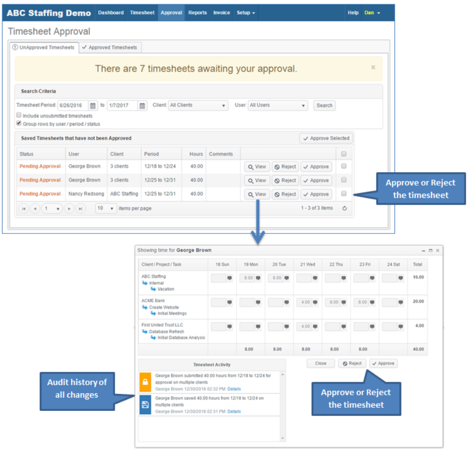Uncheck Group rows by user / period / status

point(19,123)
